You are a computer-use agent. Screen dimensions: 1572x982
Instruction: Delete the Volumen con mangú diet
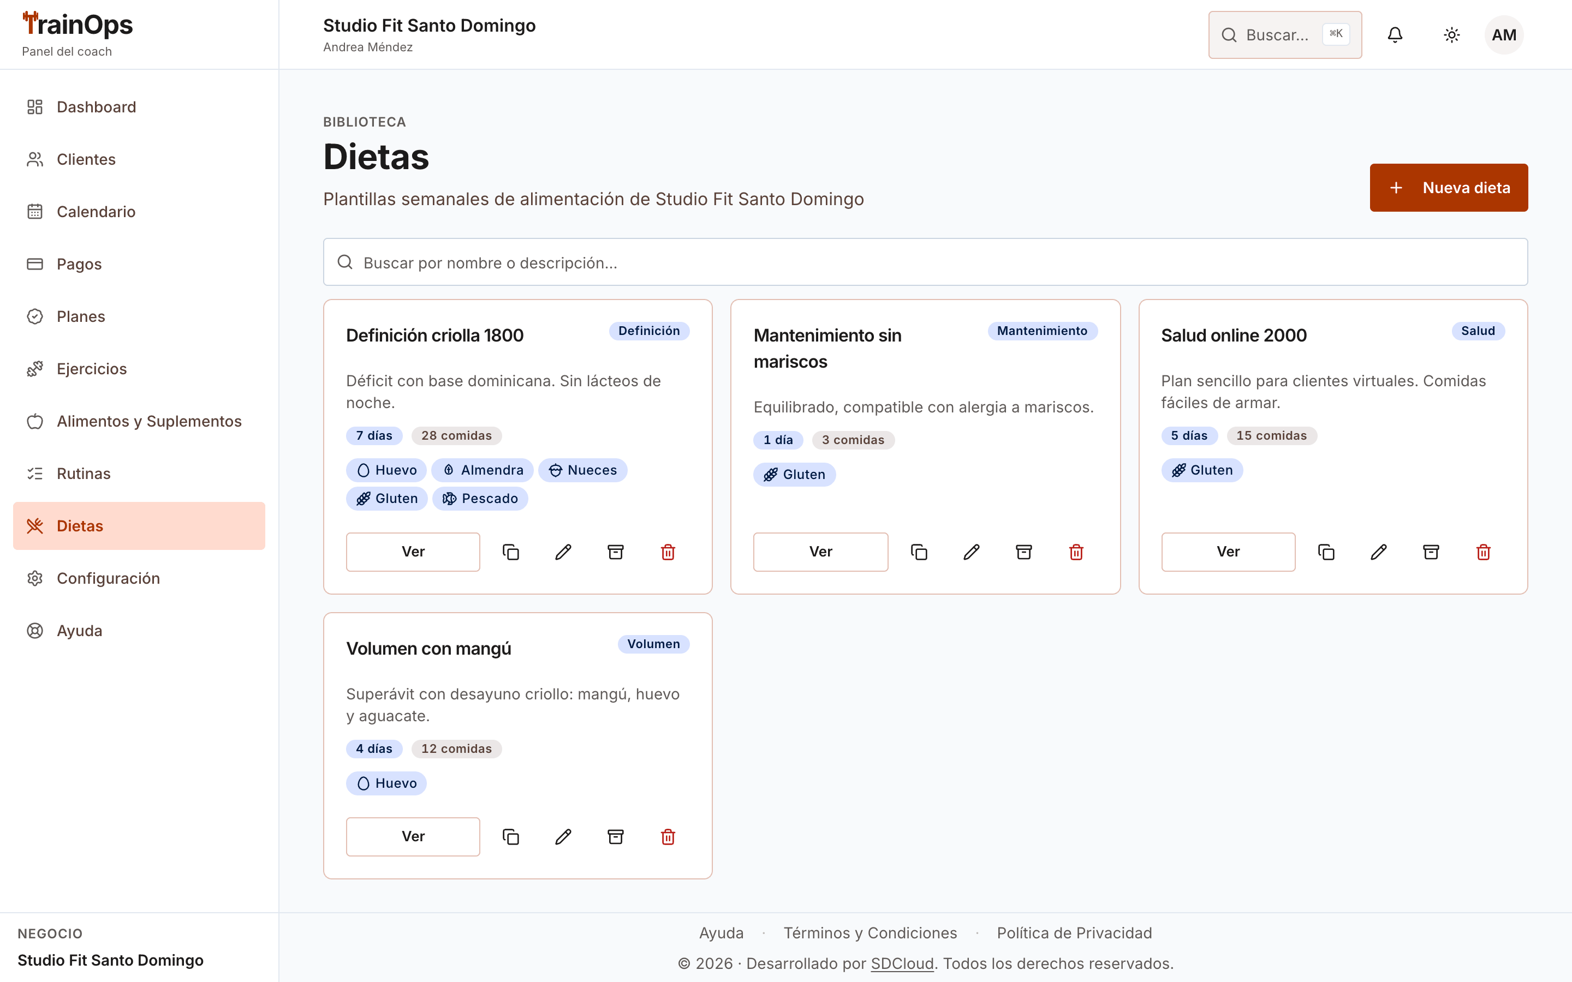tap(668, 836)
